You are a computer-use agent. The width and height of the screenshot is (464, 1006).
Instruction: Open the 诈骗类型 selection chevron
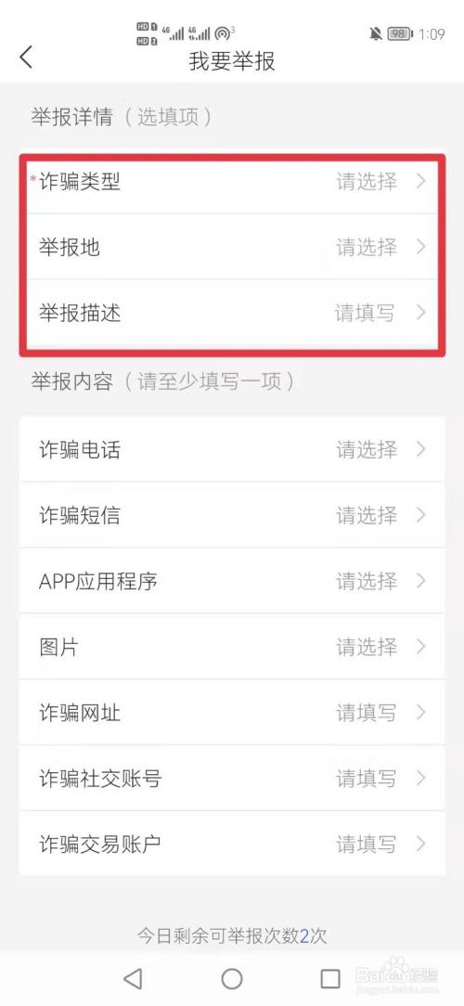[421, 182]
